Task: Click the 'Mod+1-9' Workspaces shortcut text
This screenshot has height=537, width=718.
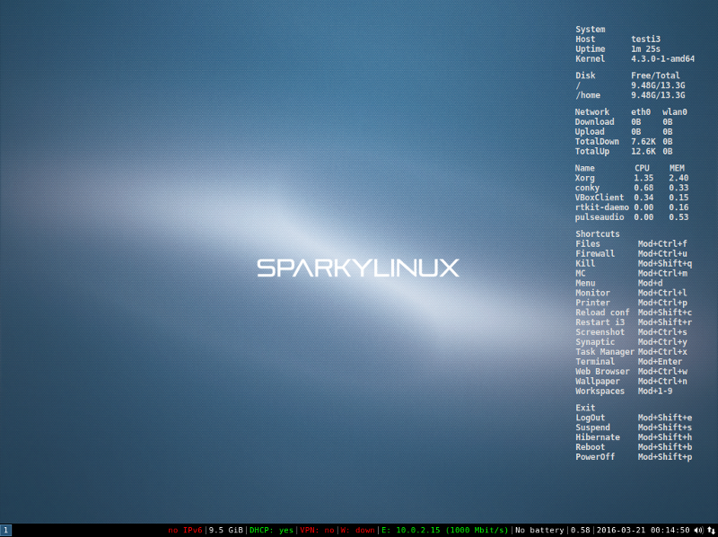Action: (655, 392)
